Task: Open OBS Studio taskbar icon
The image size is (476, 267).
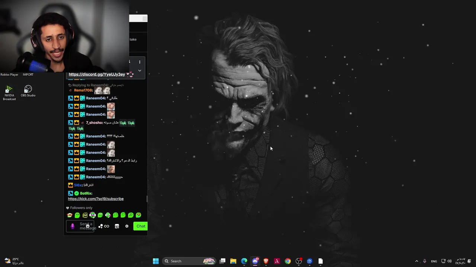Action: coord(299,261)
